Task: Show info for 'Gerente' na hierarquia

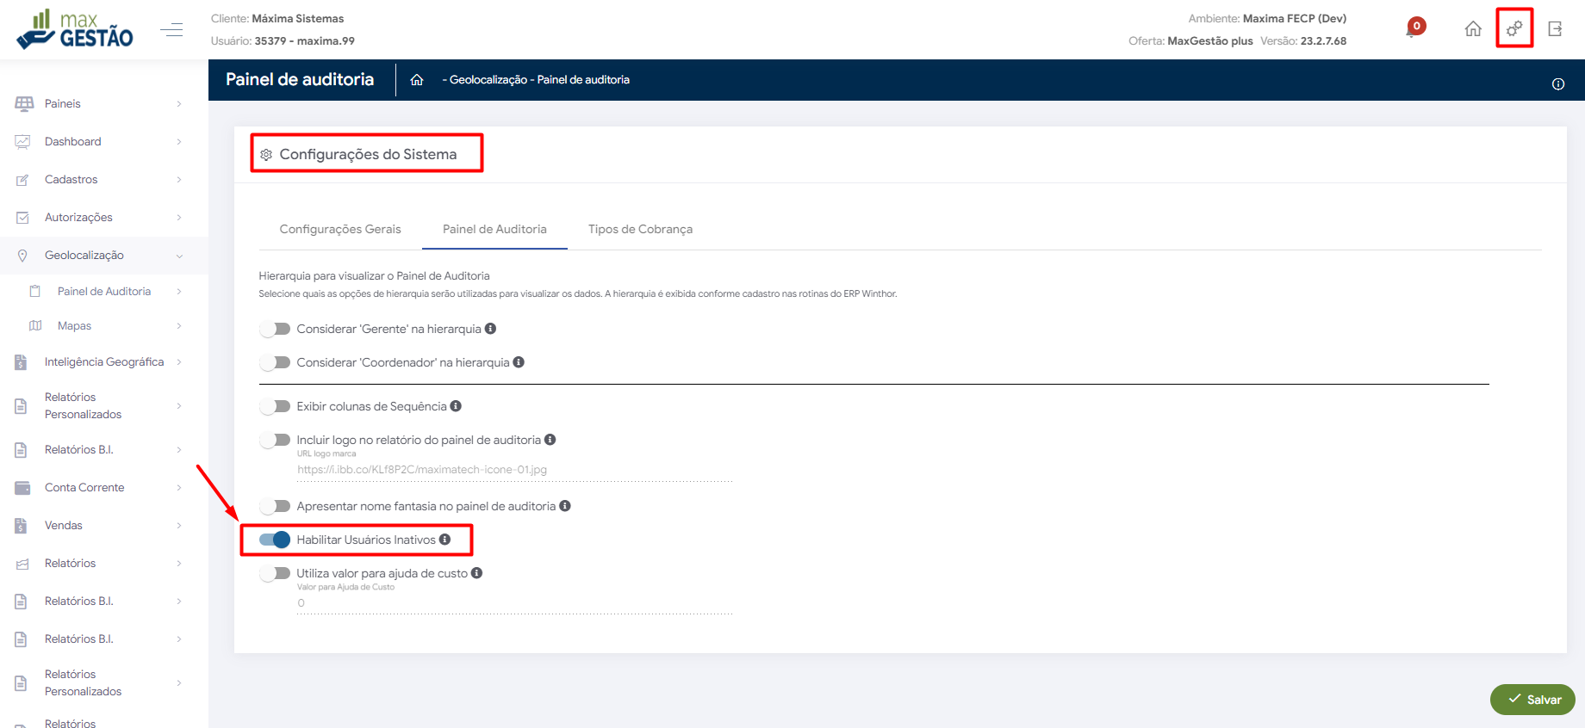Action: [x=490, y=329]
